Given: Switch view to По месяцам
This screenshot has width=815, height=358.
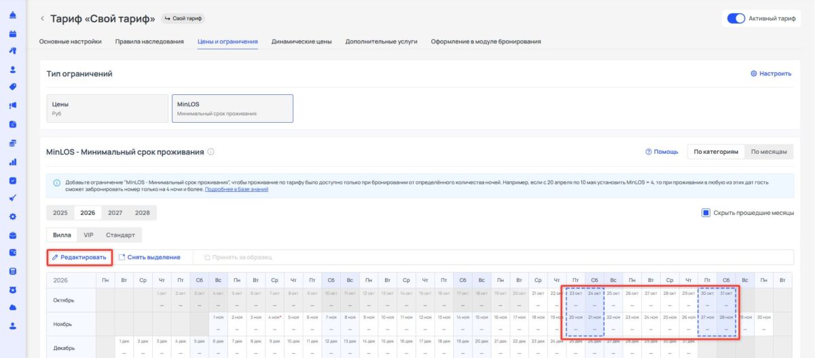Looking at the screenshot, I should point(769,152).
